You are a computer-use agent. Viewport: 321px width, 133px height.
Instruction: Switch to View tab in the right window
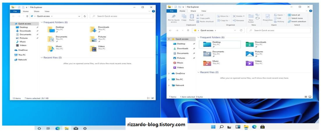[x=204, y=11]
